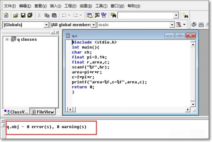Click the Open file folder icon
The image size is (212, 142).
(x=16, y=15)
